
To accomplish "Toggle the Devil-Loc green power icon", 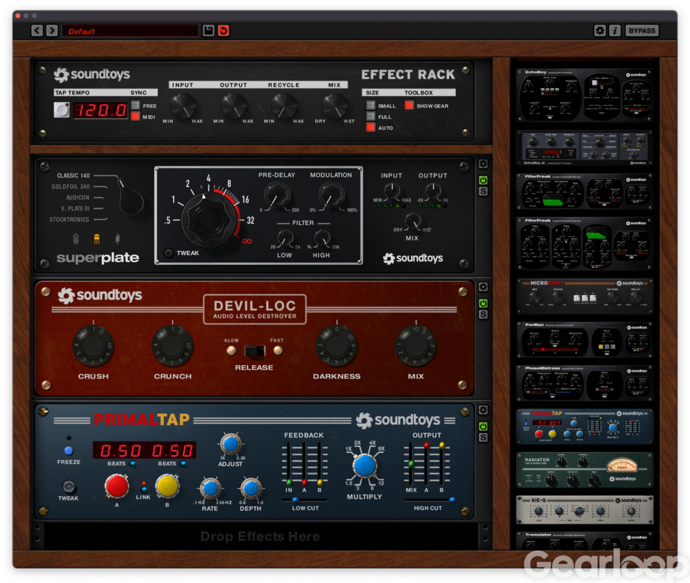I will (483, 303).
